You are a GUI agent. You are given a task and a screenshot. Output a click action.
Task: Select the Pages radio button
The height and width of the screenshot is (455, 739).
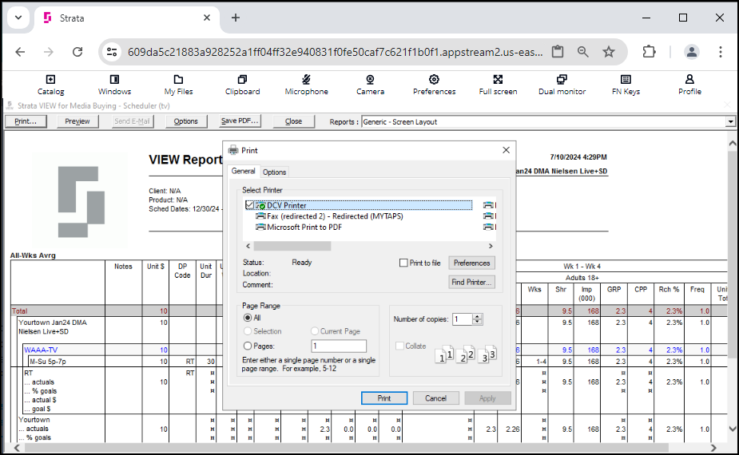coord(248,346)
